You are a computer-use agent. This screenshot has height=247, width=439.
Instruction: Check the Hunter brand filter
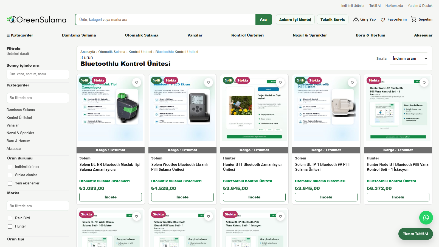[x=10, y=226]
